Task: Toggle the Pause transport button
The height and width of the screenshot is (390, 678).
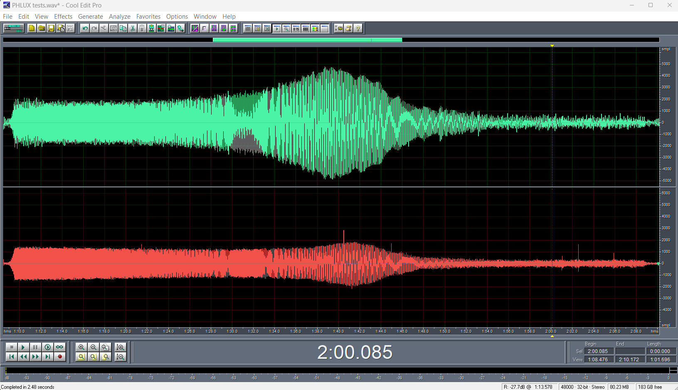Action: pos(36,347)
